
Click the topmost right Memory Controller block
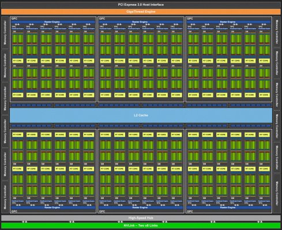click(x=277, y=32)
